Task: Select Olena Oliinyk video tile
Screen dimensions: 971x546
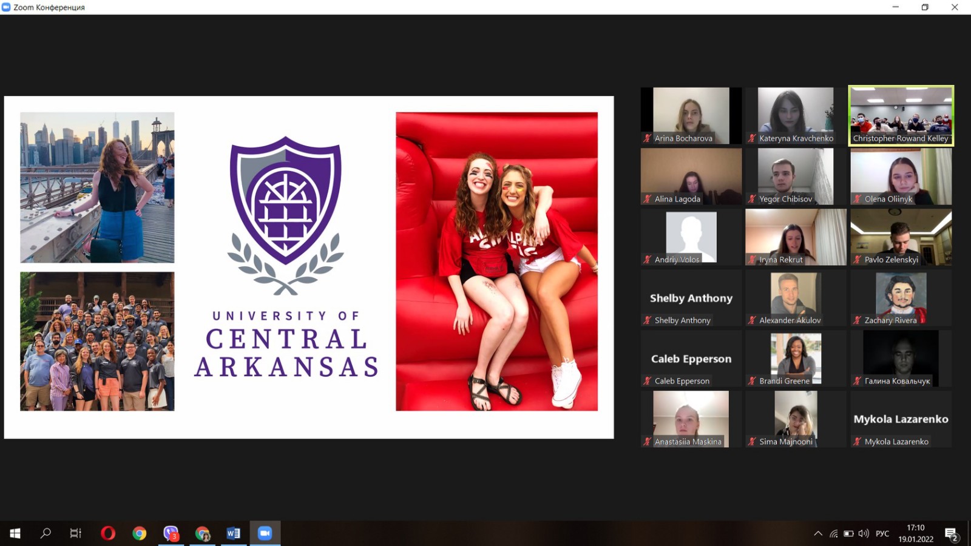Action: pos(901,177)
